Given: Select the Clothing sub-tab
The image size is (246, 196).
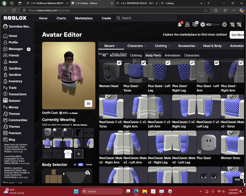Looking at the screenshot, I should point(136,55).
